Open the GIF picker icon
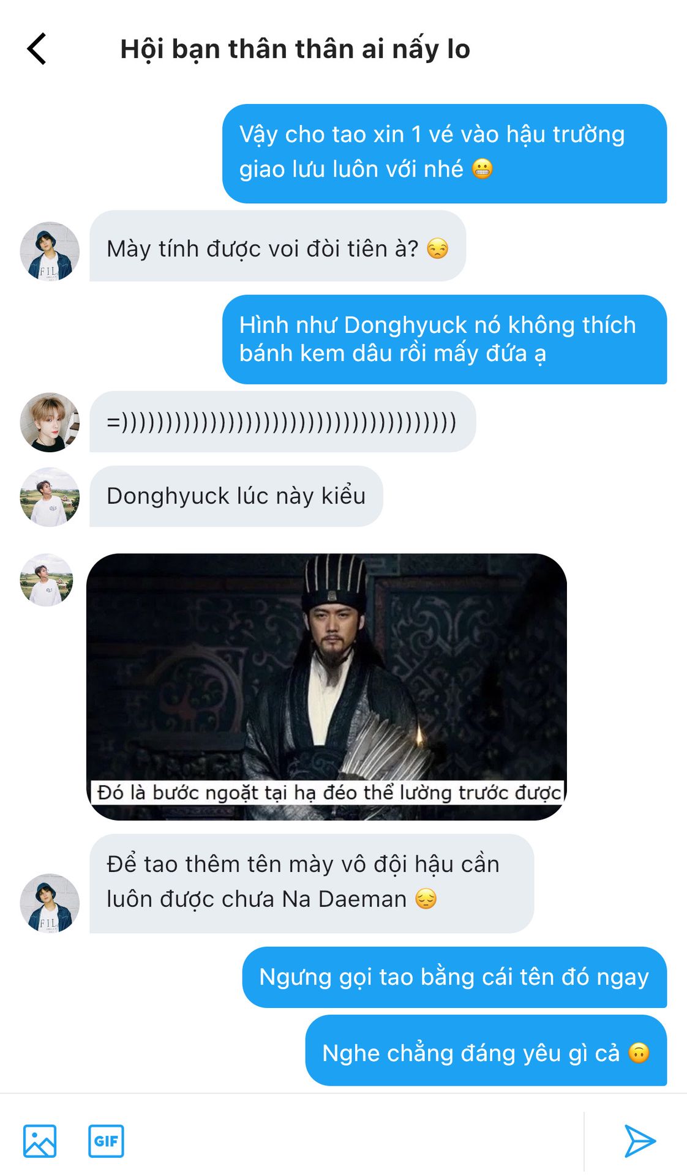The height and width of the screenshot is (1175, 687). (106, 1141)
